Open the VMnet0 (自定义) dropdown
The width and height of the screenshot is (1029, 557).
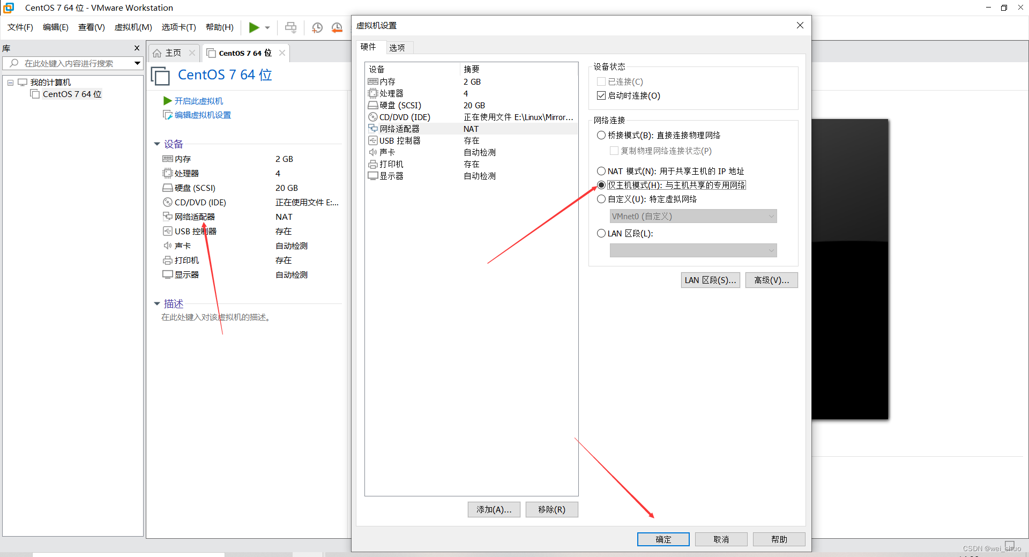pos(693,216)
